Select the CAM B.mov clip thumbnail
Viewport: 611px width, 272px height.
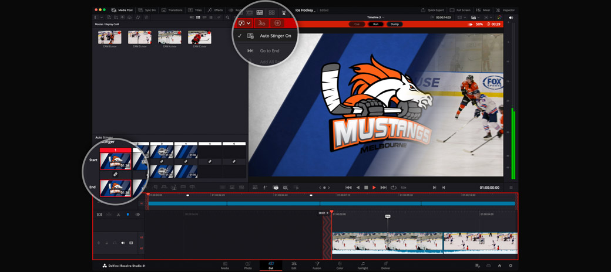109,38
